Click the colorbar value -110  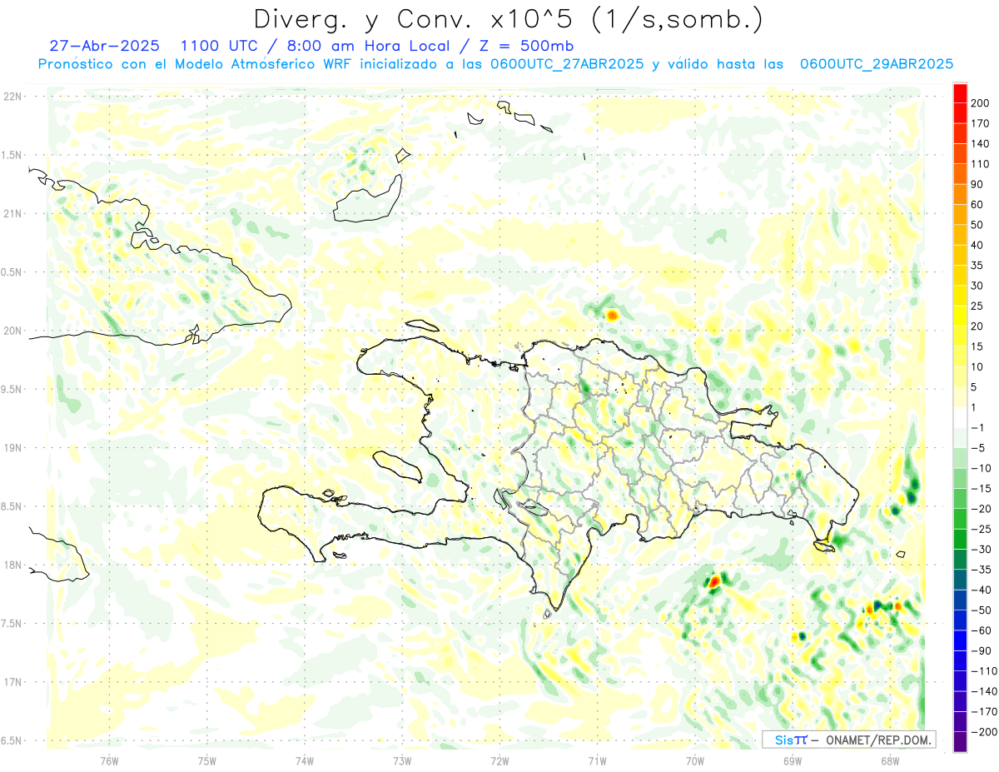[x=982, y=671]
